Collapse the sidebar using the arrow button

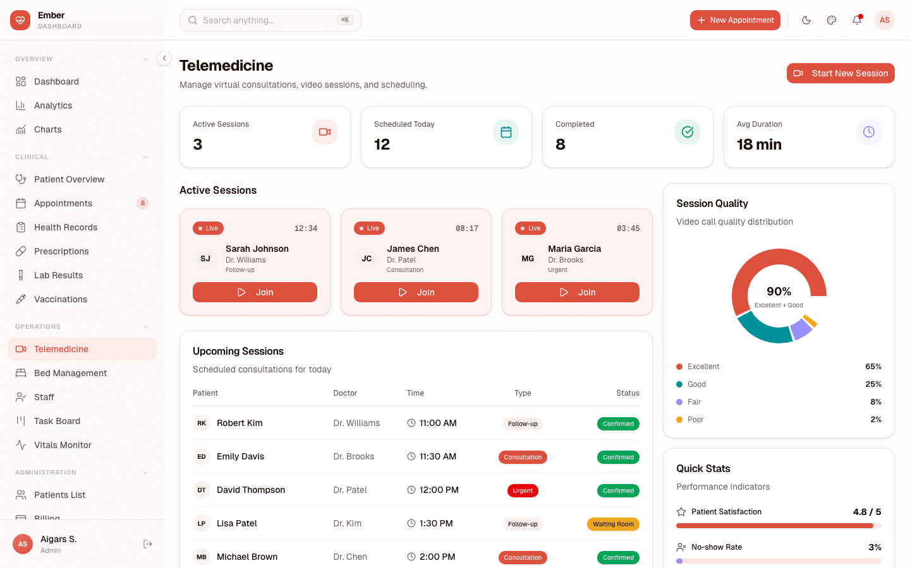(164, 57)
